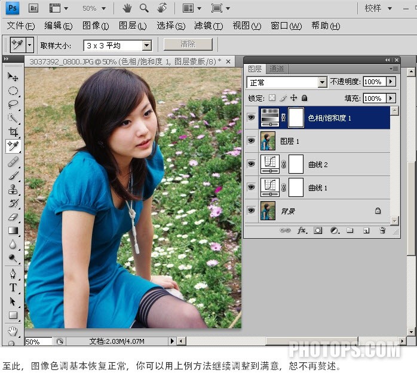Open the 文件(F) menu
The width and height of the screenshot is (417, 376).
click(x=21, y=26)
